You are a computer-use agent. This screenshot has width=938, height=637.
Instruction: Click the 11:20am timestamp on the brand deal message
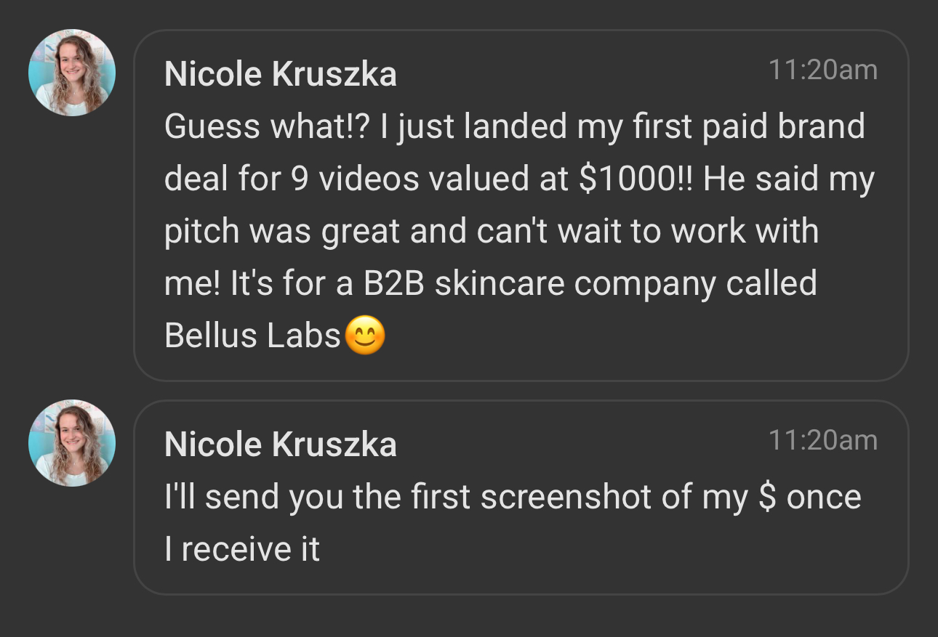[x=822, y=70]
